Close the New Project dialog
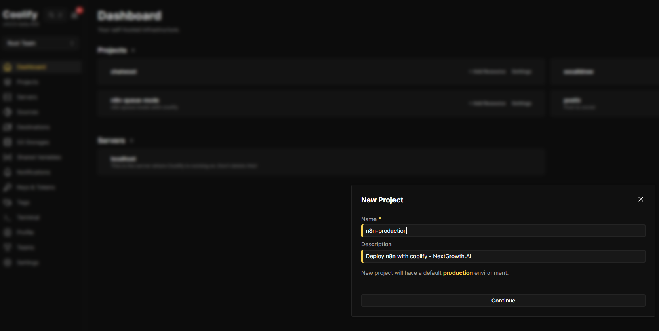This screenshot has width=659, height=331. [x=640, y=199]
